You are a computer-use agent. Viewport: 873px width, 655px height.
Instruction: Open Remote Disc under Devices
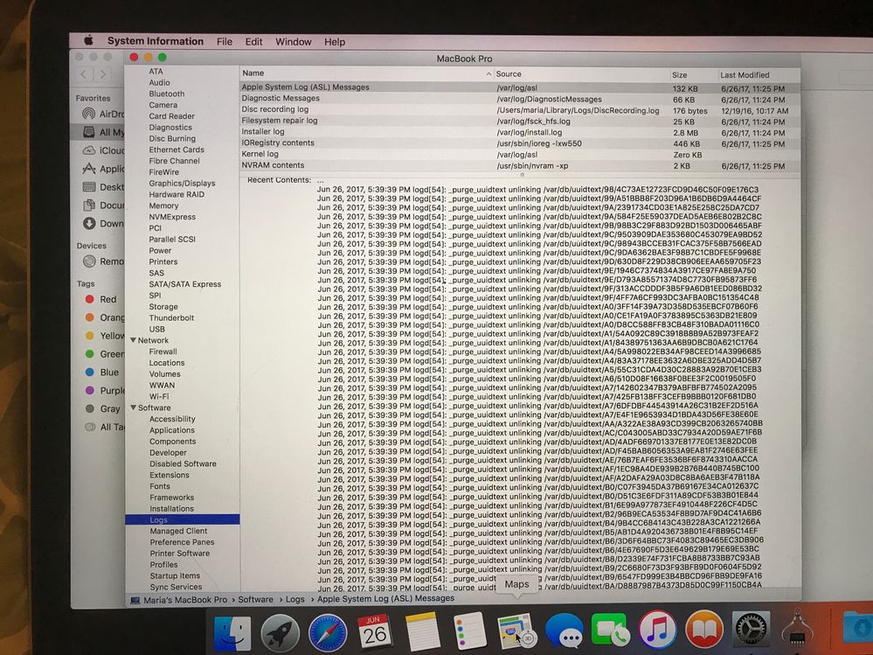(x=103, y=261)
